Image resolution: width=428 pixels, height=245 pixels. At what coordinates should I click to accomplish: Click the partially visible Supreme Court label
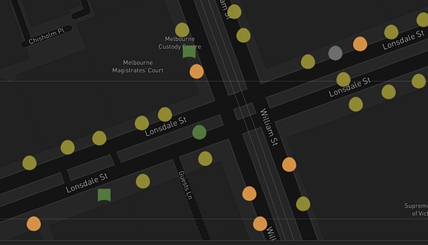click(416, 210)
